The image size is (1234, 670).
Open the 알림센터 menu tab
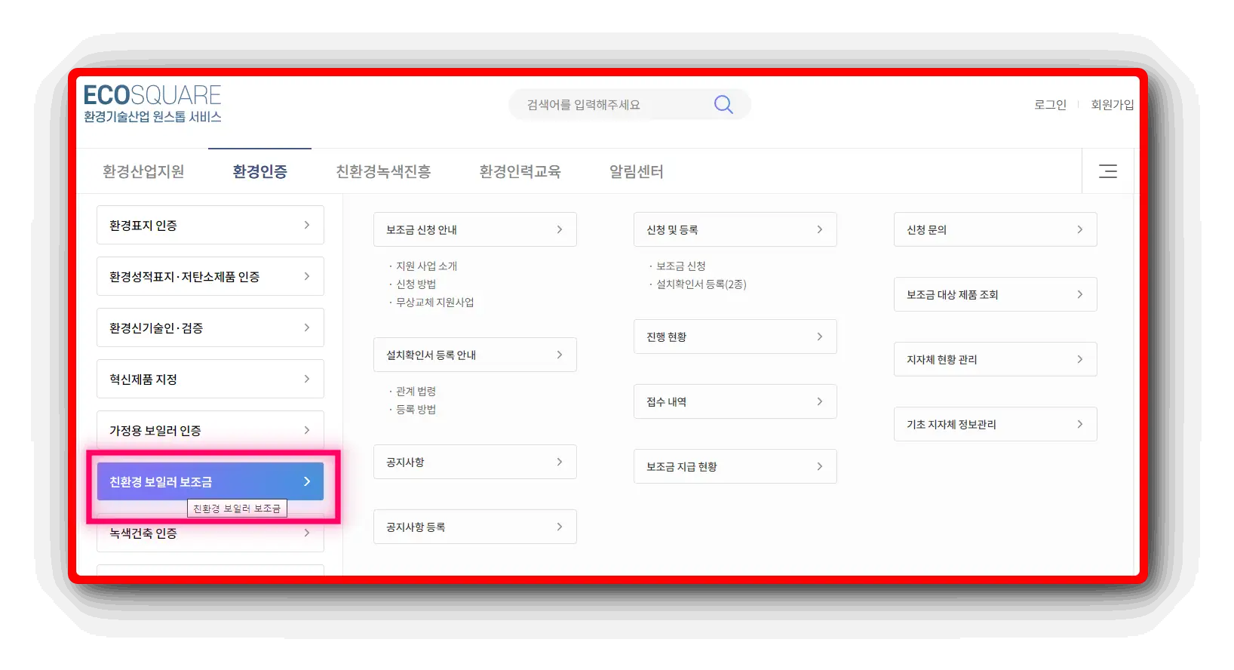636,171
